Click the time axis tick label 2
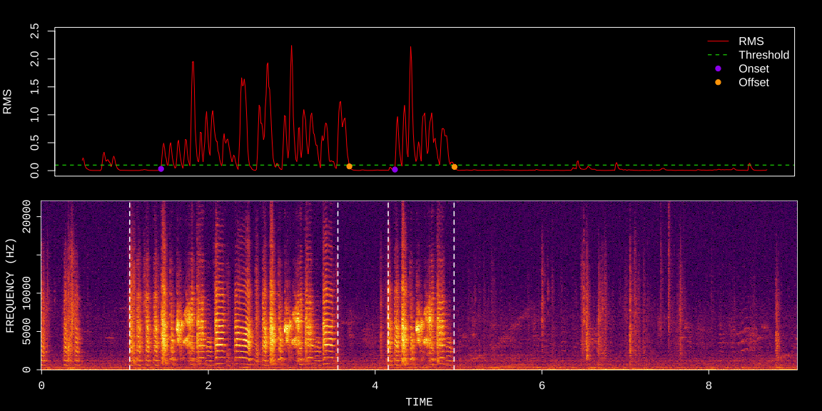The image size is (822, 411). pyautogui.click(x=208, y=385)
